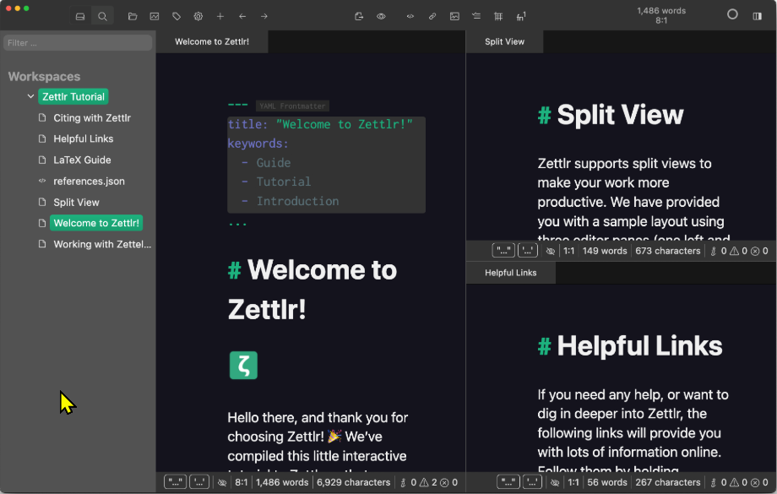The width and height of the screenshot is (777, 494).
Task: Switch to the Split View tab
Action: tap(504, 41)
